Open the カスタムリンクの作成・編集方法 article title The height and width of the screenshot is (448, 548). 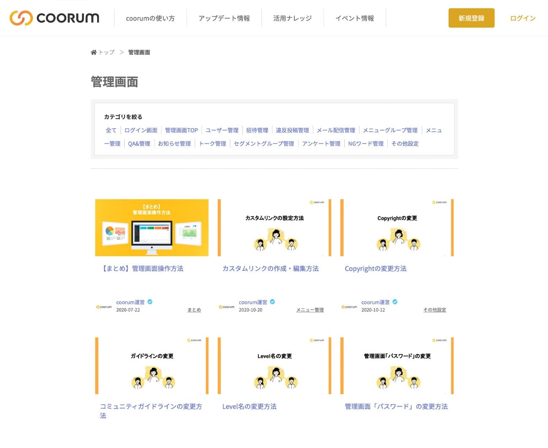click(x=270, y=269)
